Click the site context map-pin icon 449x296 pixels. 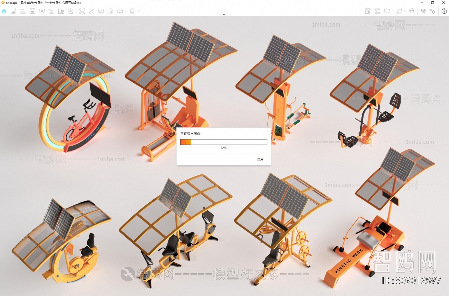click(x=368, y=11)
